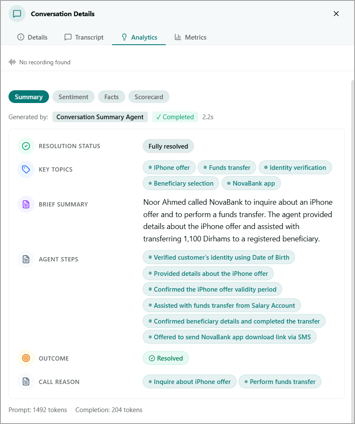Screen dimensions: 355x424
Task: Click the Prompt: 1492 tokens text
Action: click(38, 410)
